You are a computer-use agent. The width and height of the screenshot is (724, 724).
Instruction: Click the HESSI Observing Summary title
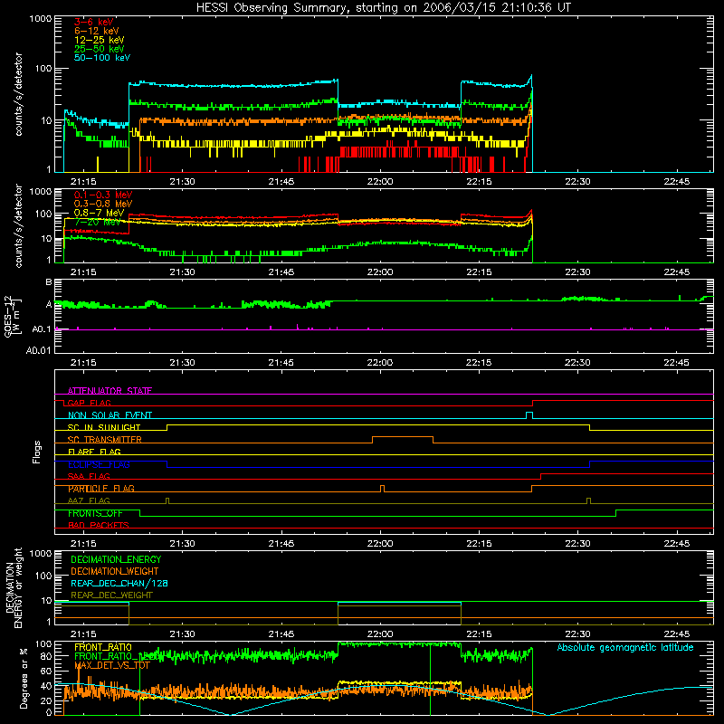pyautogui.click(x=383, y=7)
